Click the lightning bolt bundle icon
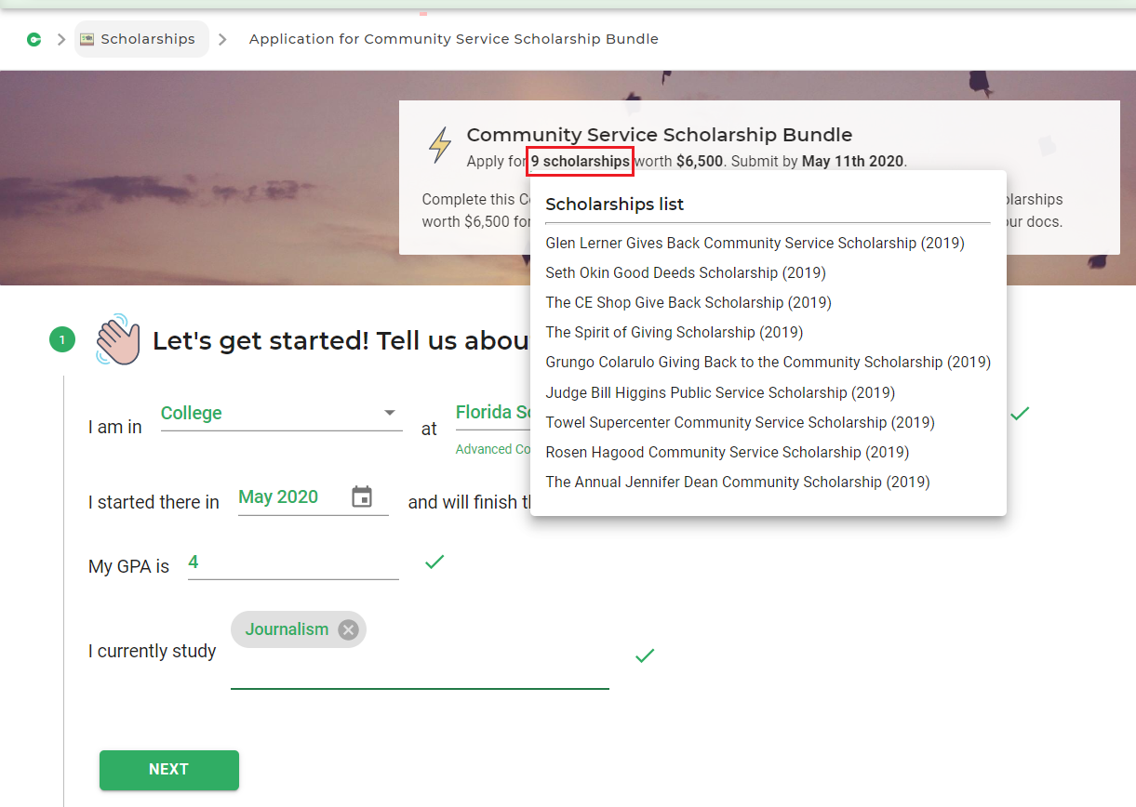This screenshot has height=807, width=1136. (x=439, y=146)
